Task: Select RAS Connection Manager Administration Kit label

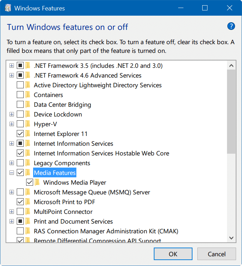Action: click(106, 231)
